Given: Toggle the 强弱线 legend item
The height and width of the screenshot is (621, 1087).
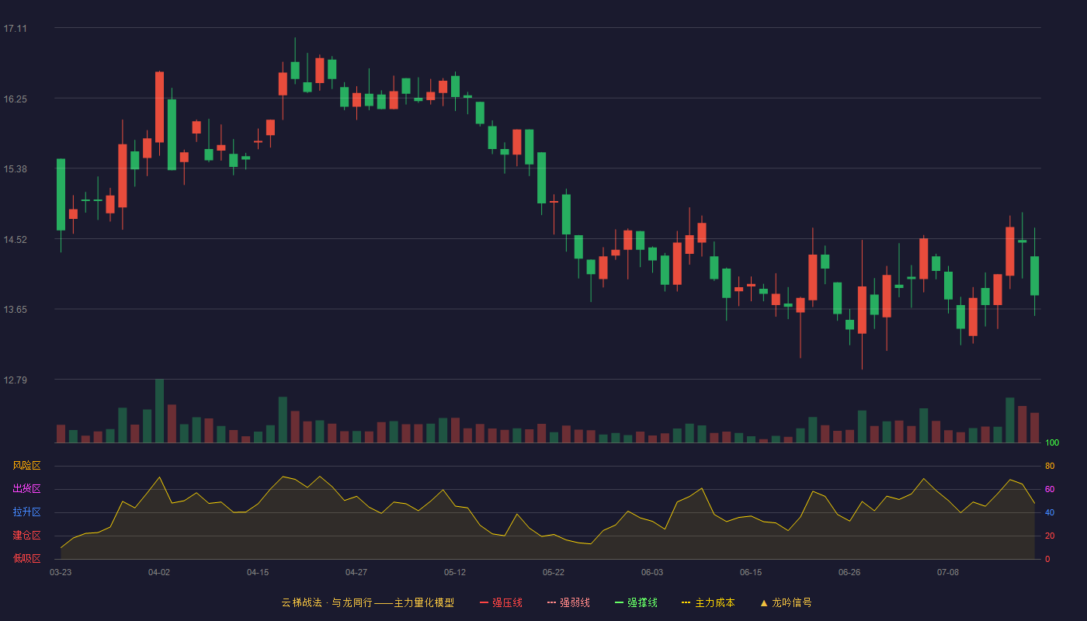Looking at the screenshot, I should coord(568,602).
